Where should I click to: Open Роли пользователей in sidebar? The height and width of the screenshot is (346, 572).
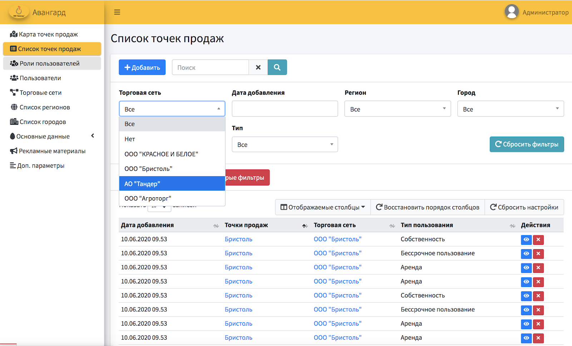52,64
